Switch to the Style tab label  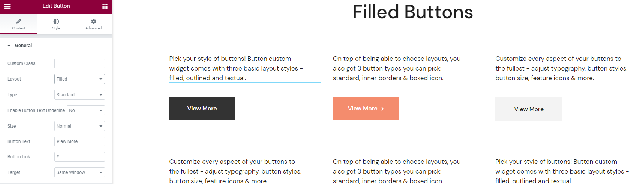pyautogui.click(x=56, y=28)
